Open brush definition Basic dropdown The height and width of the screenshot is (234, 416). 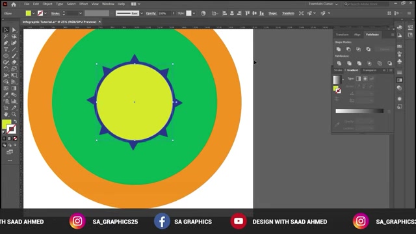coord(142,13)
